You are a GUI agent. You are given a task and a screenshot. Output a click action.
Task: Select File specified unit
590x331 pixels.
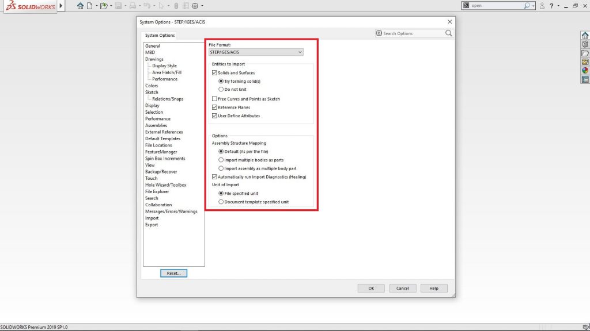[x=221, y=193]
